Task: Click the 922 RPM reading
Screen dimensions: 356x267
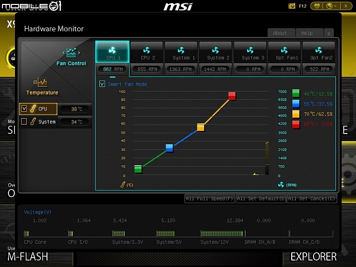Action: [319, 69]
